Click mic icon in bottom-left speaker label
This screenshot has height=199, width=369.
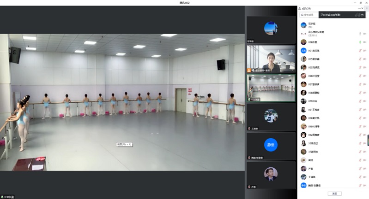pos(2,197)
